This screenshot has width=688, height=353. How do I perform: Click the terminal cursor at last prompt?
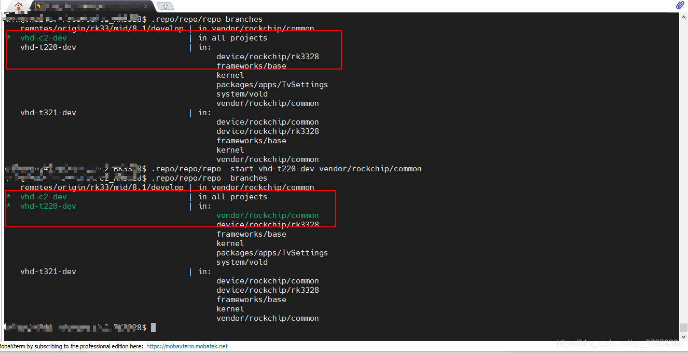153,328
